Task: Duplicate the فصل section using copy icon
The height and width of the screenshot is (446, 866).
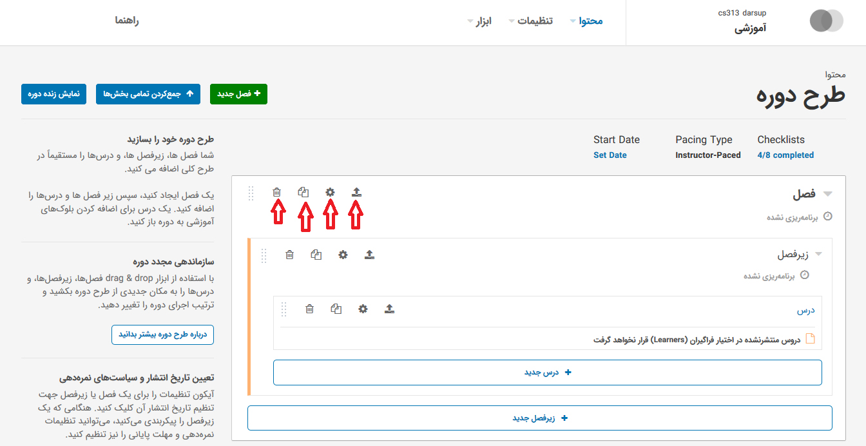Action: (x=303, y=192)
